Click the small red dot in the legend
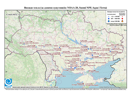The width and height of the screenshot is (131, 93). [x=122, y=17]
